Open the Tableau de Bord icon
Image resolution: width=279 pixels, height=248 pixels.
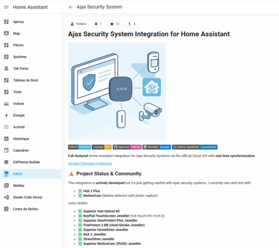(6, 80)
